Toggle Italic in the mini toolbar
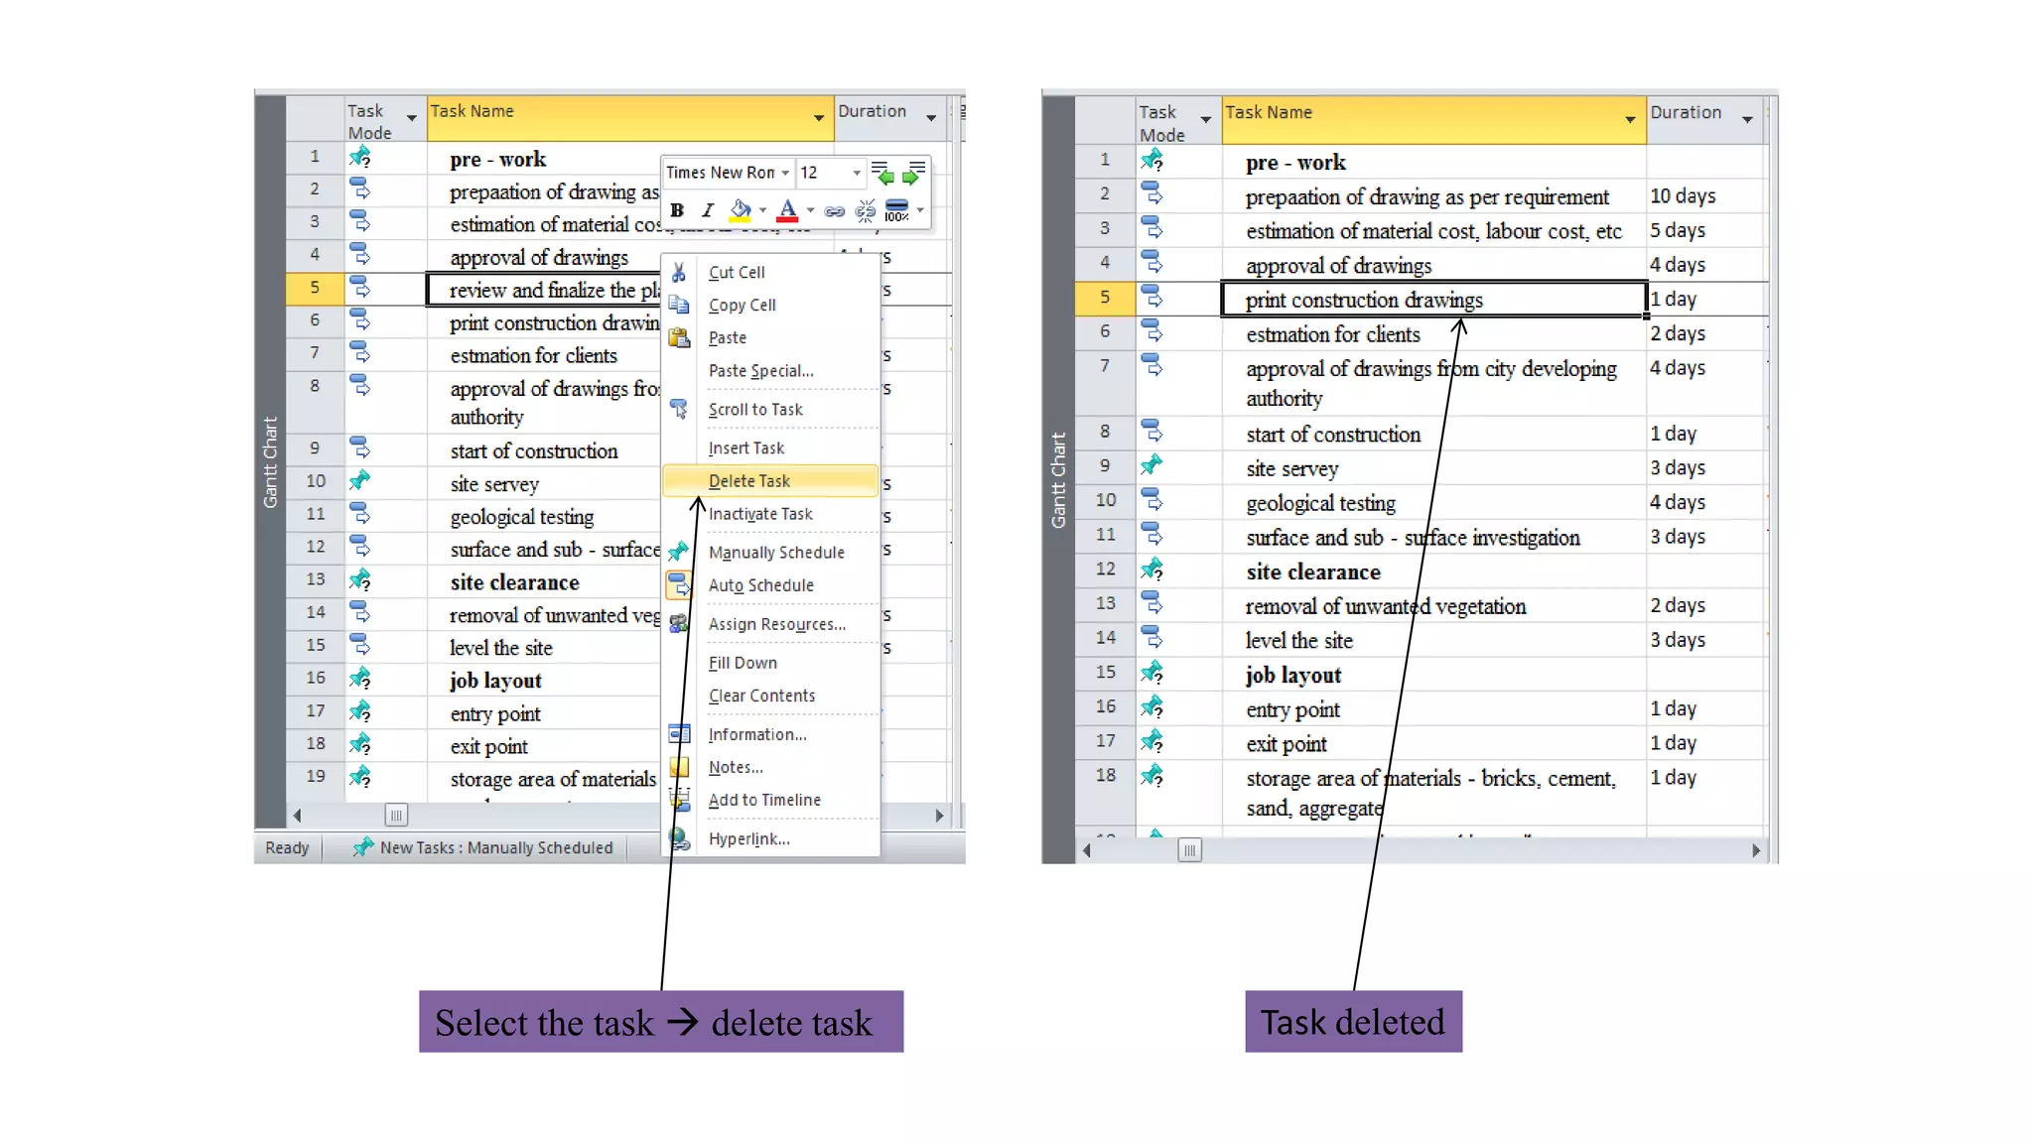The image size is (2033, 1143). coord(707,210)
